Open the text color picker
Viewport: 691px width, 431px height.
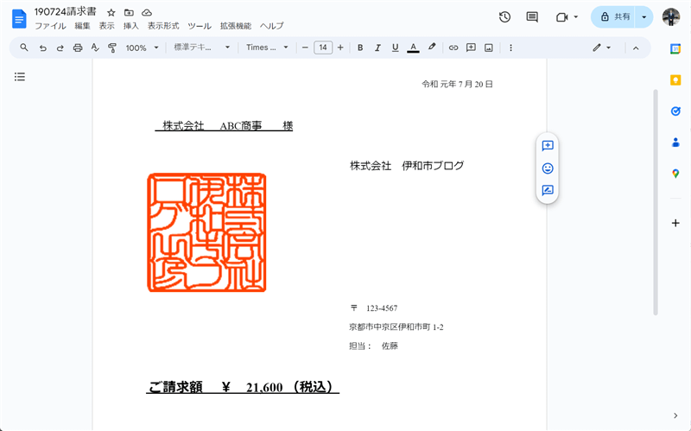[x=413, y=48]
